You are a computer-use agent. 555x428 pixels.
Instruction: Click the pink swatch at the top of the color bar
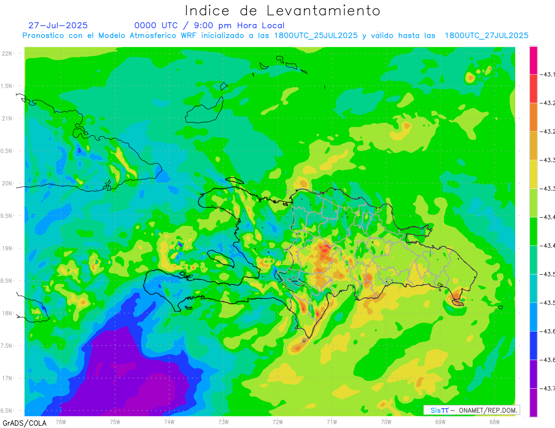point(533,60)
